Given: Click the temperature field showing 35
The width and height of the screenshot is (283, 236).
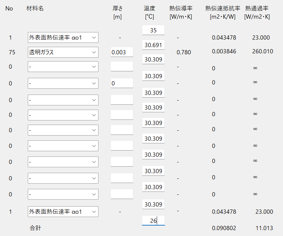Looking at the screenshot, I should click(x=153, y=30).
